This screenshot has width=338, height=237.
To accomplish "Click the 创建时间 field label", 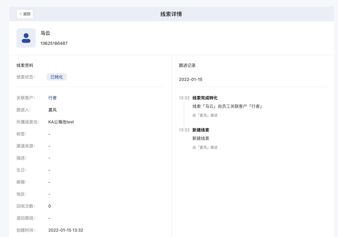I will [26, 230].
